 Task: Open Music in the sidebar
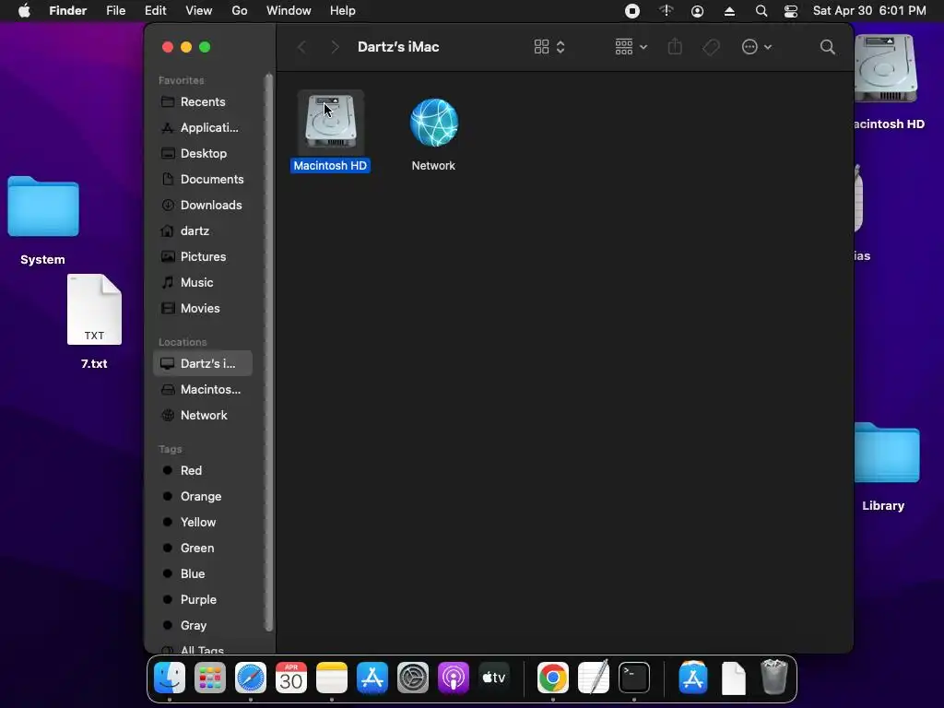tap(202, 282)
